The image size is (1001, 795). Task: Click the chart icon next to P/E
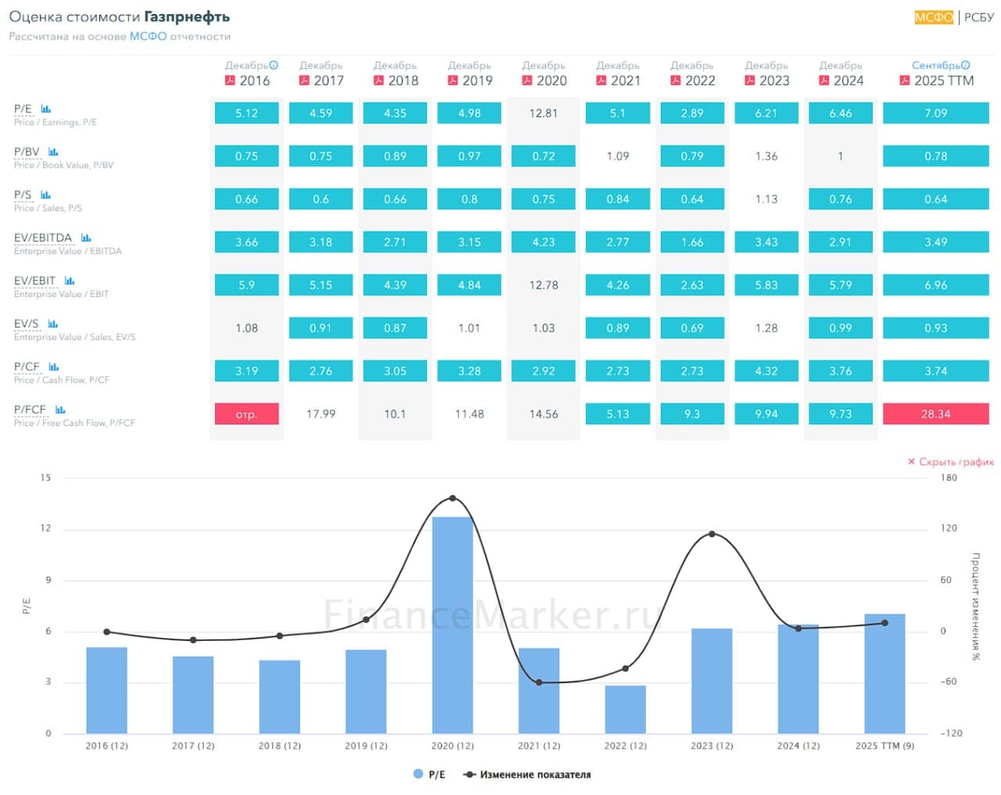point(46,109)
